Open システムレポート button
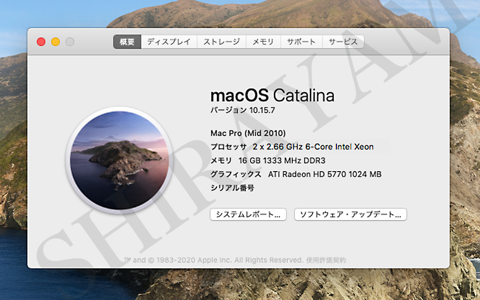This screenshot has height=300, width=480. pos(248,215)
